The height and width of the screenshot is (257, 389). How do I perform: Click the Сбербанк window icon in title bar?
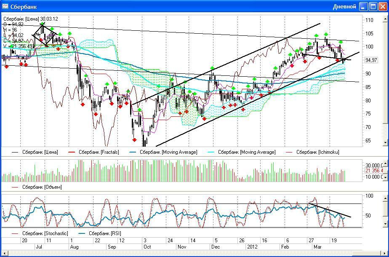[5, 6]
